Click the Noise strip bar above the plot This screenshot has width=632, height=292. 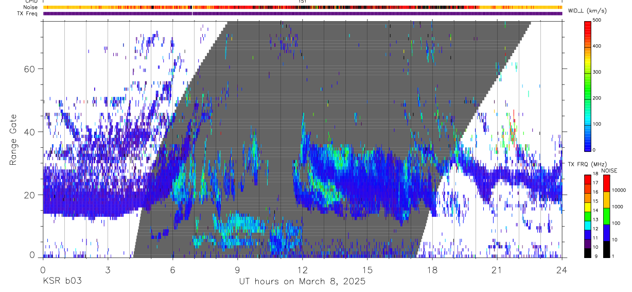click(x=302, y=7)
